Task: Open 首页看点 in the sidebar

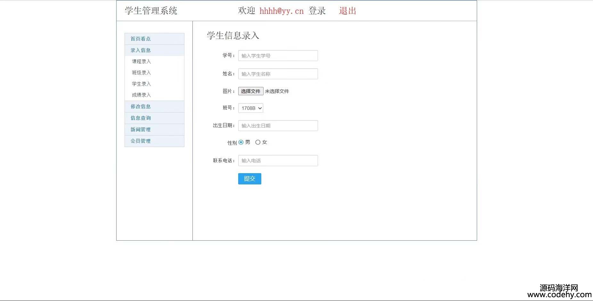Action: point(141,39)
